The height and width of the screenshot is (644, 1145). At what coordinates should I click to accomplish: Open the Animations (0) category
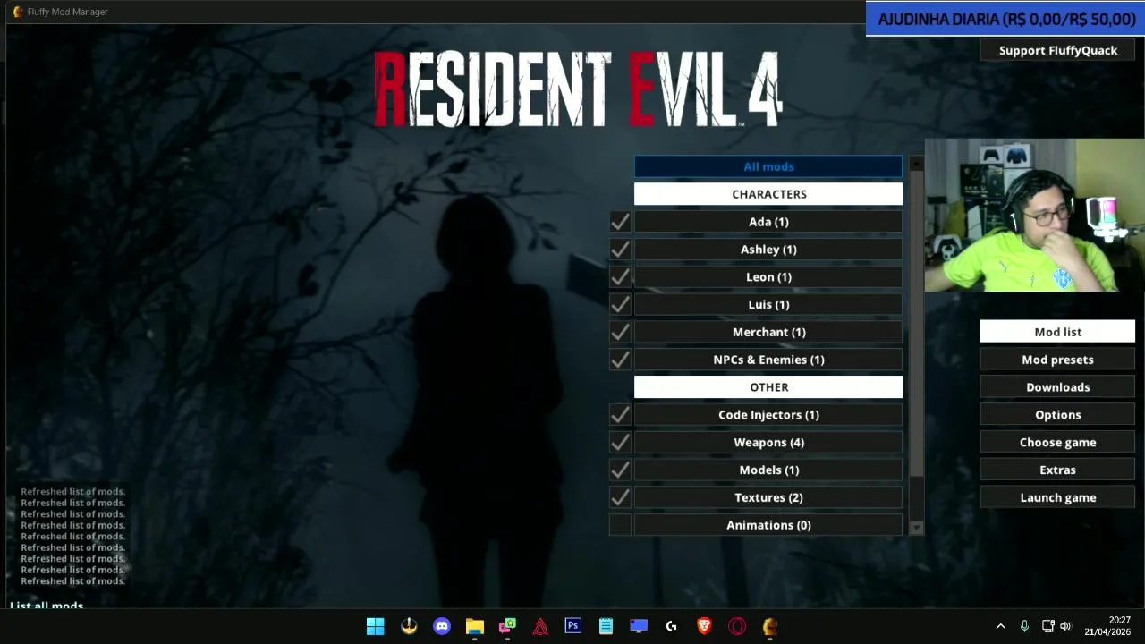coord(768,525)
